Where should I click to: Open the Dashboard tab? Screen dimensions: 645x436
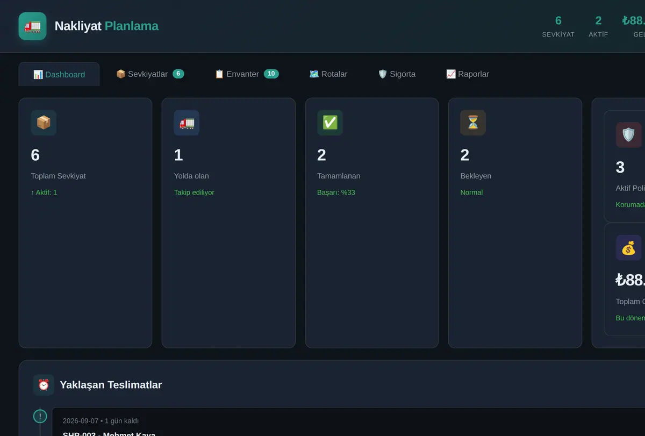(x=59, y=74)
